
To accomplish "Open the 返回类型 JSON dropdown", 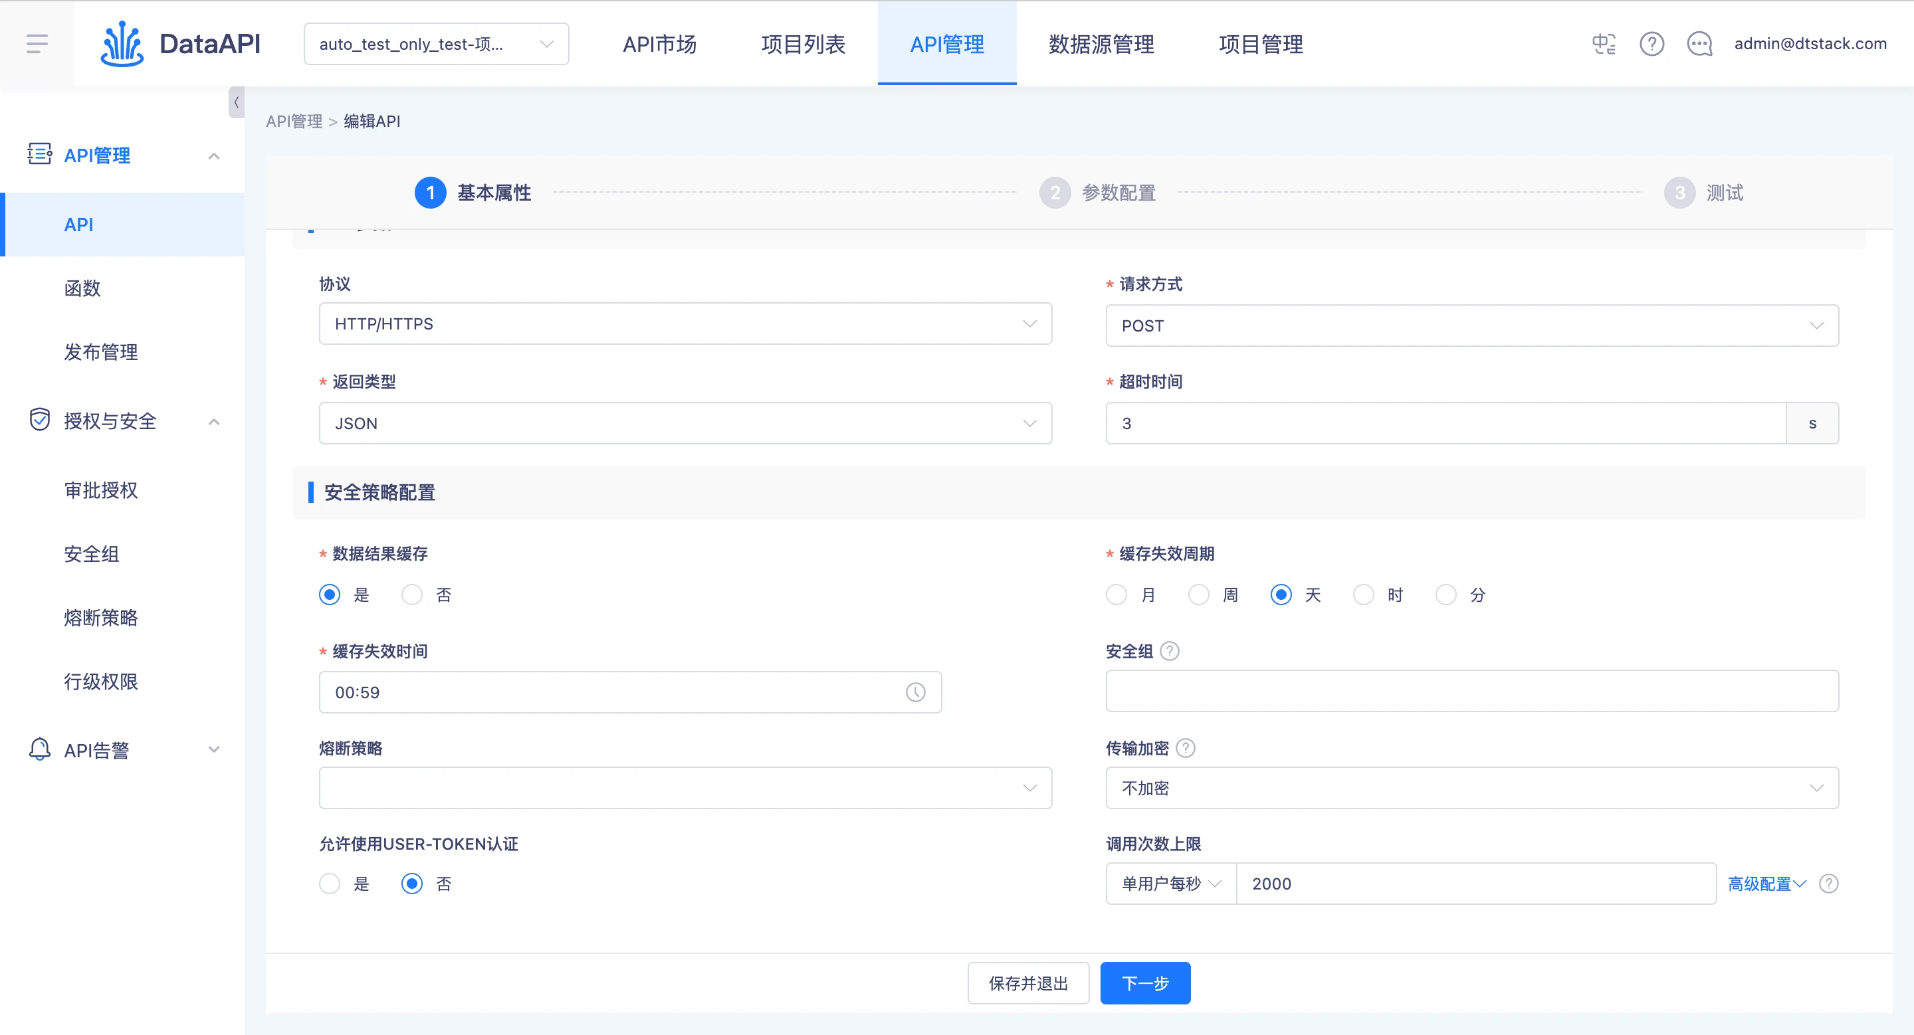I will click(x=685, y=423).
